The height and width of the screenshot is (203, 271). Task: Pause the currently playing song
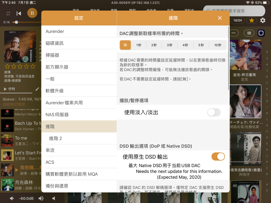(32, 13)
